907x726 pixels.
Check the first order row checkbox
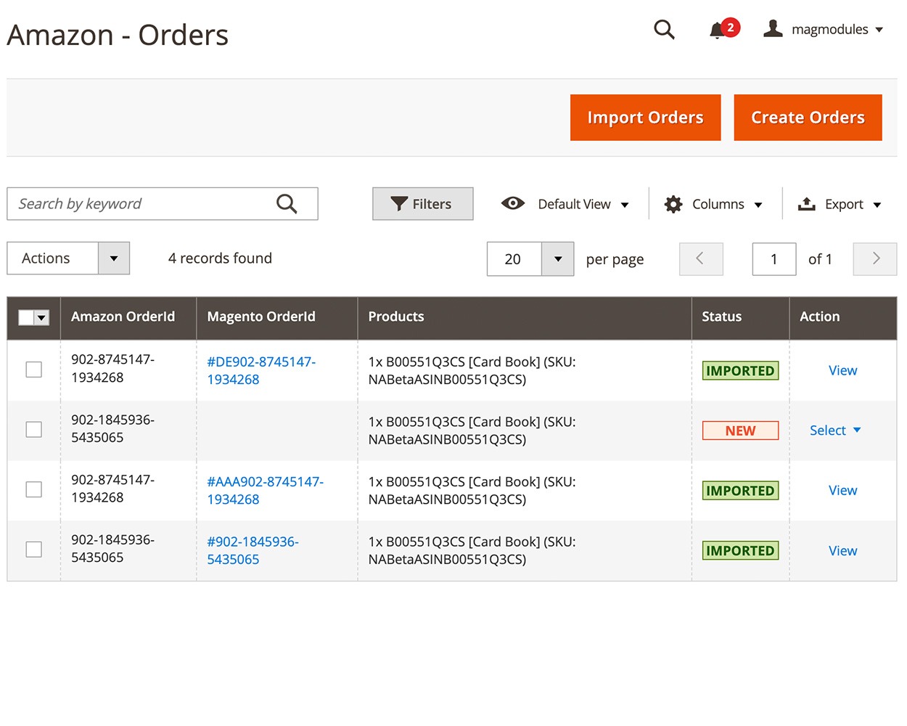pyautogui.click(x=34, y=370)
